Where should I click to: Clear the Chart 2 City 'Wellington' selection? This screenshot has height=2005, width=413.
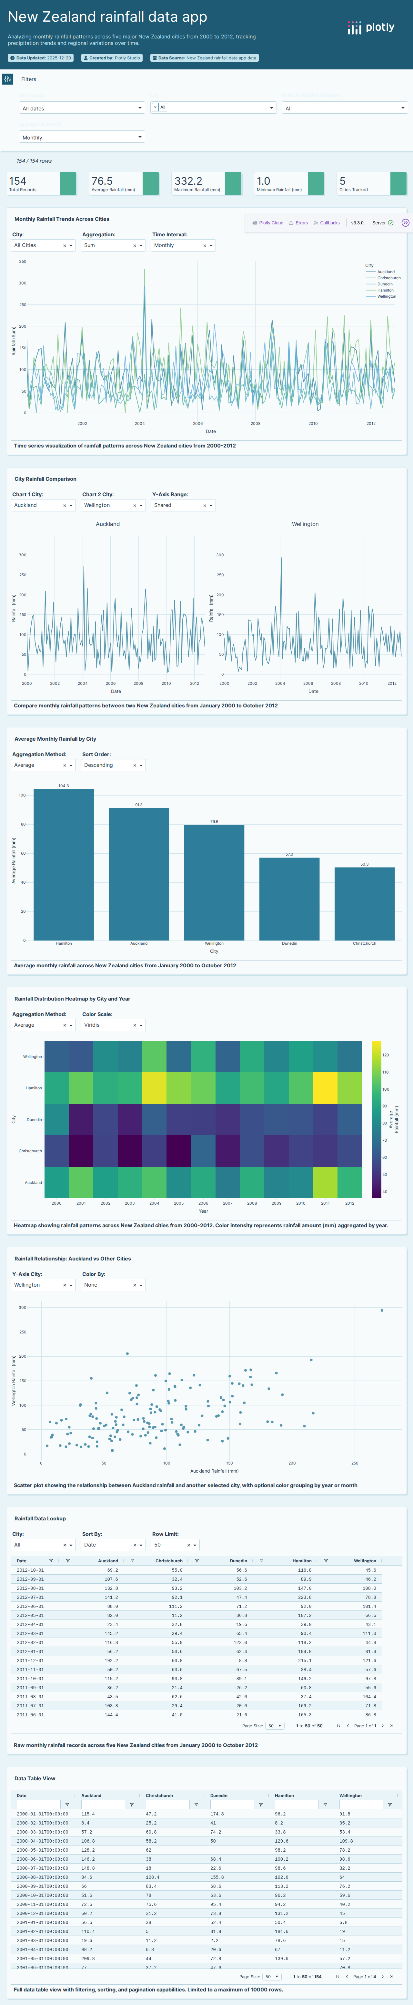pyautogui.click(x=135, y=506)
